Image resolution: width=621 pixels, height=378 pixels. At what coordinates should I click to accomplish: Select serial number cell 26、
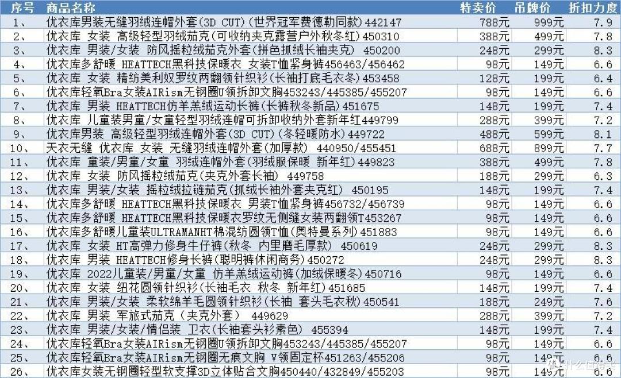click(x=19, y=372)
